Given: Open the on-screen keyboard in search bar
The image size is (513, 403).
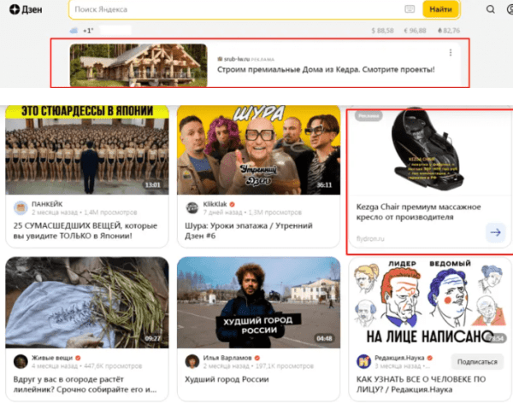Looking at the screenshot, I should pyautogui.click(x=409, y=9).
